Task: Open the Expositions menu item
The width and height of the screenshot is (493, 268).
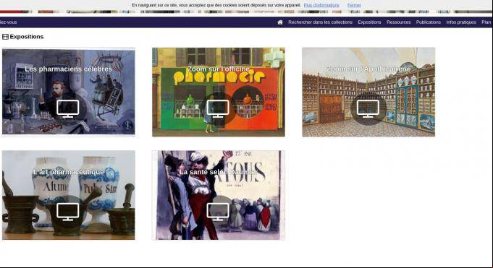Action: [369, 22]
